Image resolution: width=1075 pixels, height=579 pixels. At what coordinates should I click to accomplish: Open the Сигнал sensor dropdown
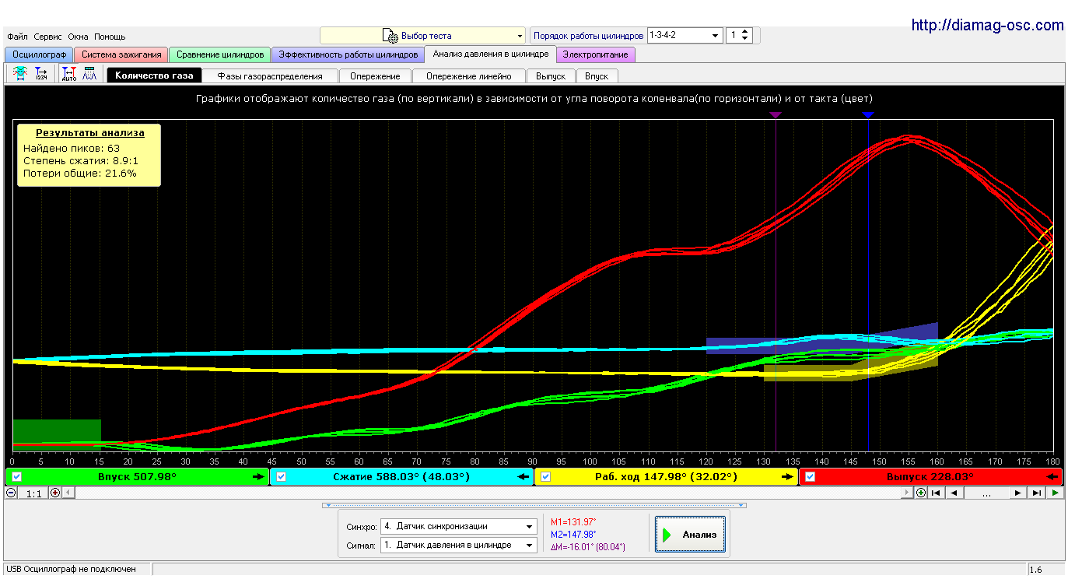(459, 546)
